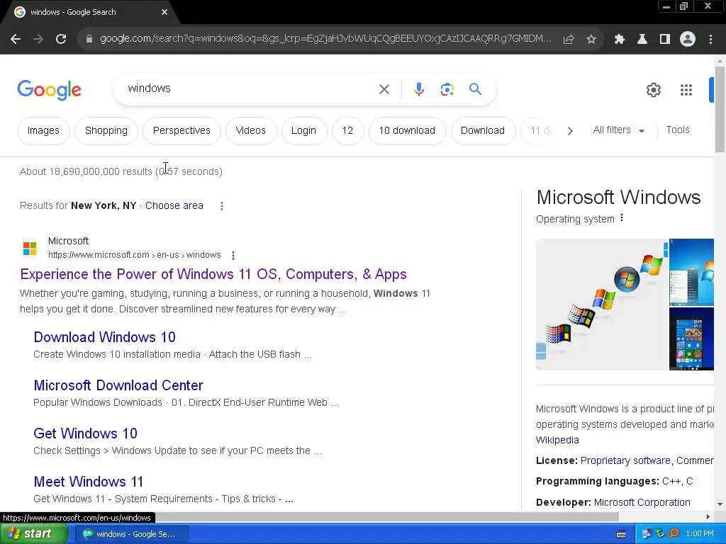The width and height of the screenshot is (726, 544).
Task: Search by image with the Lens camera icon
Action: point(447,89)
